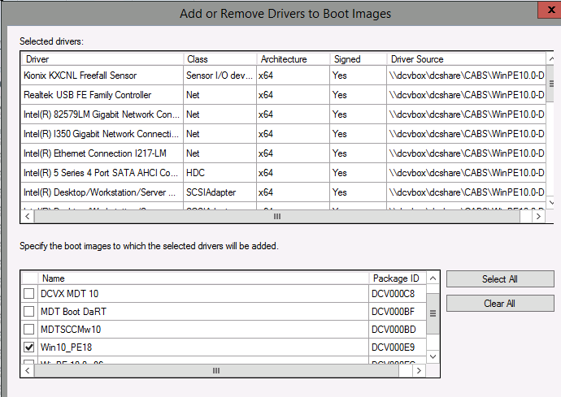Click down arrow of boot images vertical scrollbar
561x397 pixels.
pyautogui.click(x=433, y=356)
